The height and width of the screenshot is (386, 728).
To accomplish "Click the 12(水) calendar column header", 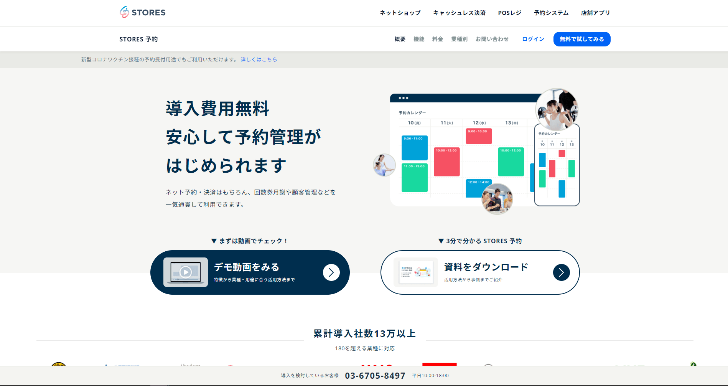I will [479, 123].
